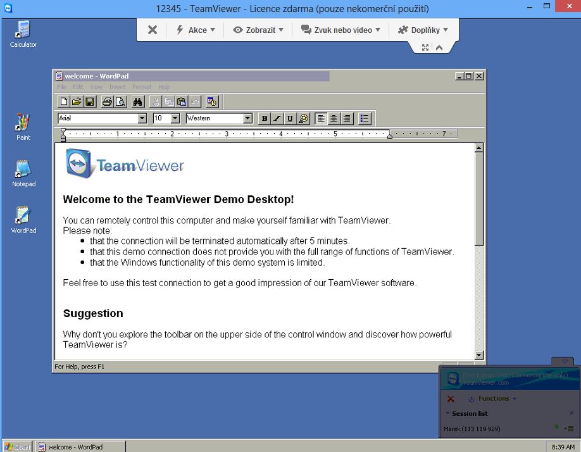Open the Edit menu in WordPad
Screen dimensions: 581x452
pyautogui.click(x=78, y=87)
